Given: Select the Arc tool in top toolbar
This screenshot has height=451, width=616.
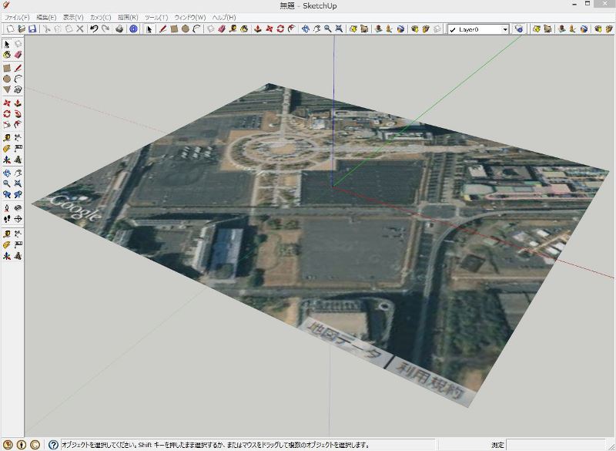Looking at the screenshot, I should tap(196, 29).
